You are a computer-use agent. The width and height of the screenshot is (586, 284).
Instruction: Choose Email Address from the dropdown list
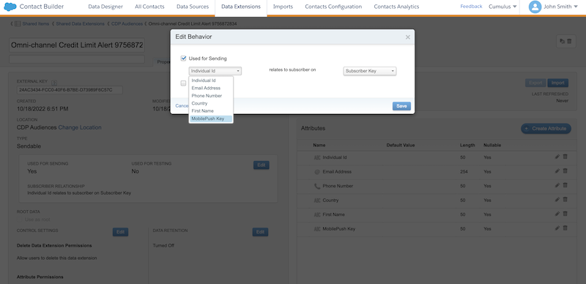pos(211,88)
